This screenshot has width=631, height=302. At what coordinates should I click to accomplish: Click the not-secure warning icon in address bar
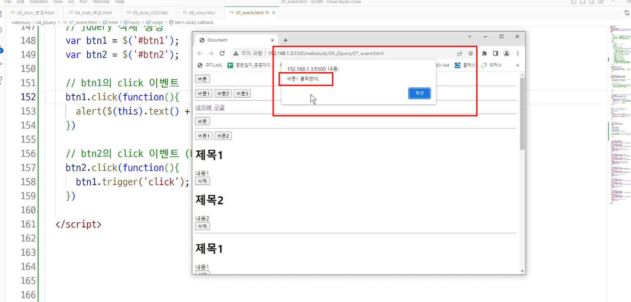tap(236, 53)
